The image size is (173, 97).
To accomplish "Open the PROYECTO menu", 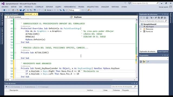I will (x=28, y=7).
